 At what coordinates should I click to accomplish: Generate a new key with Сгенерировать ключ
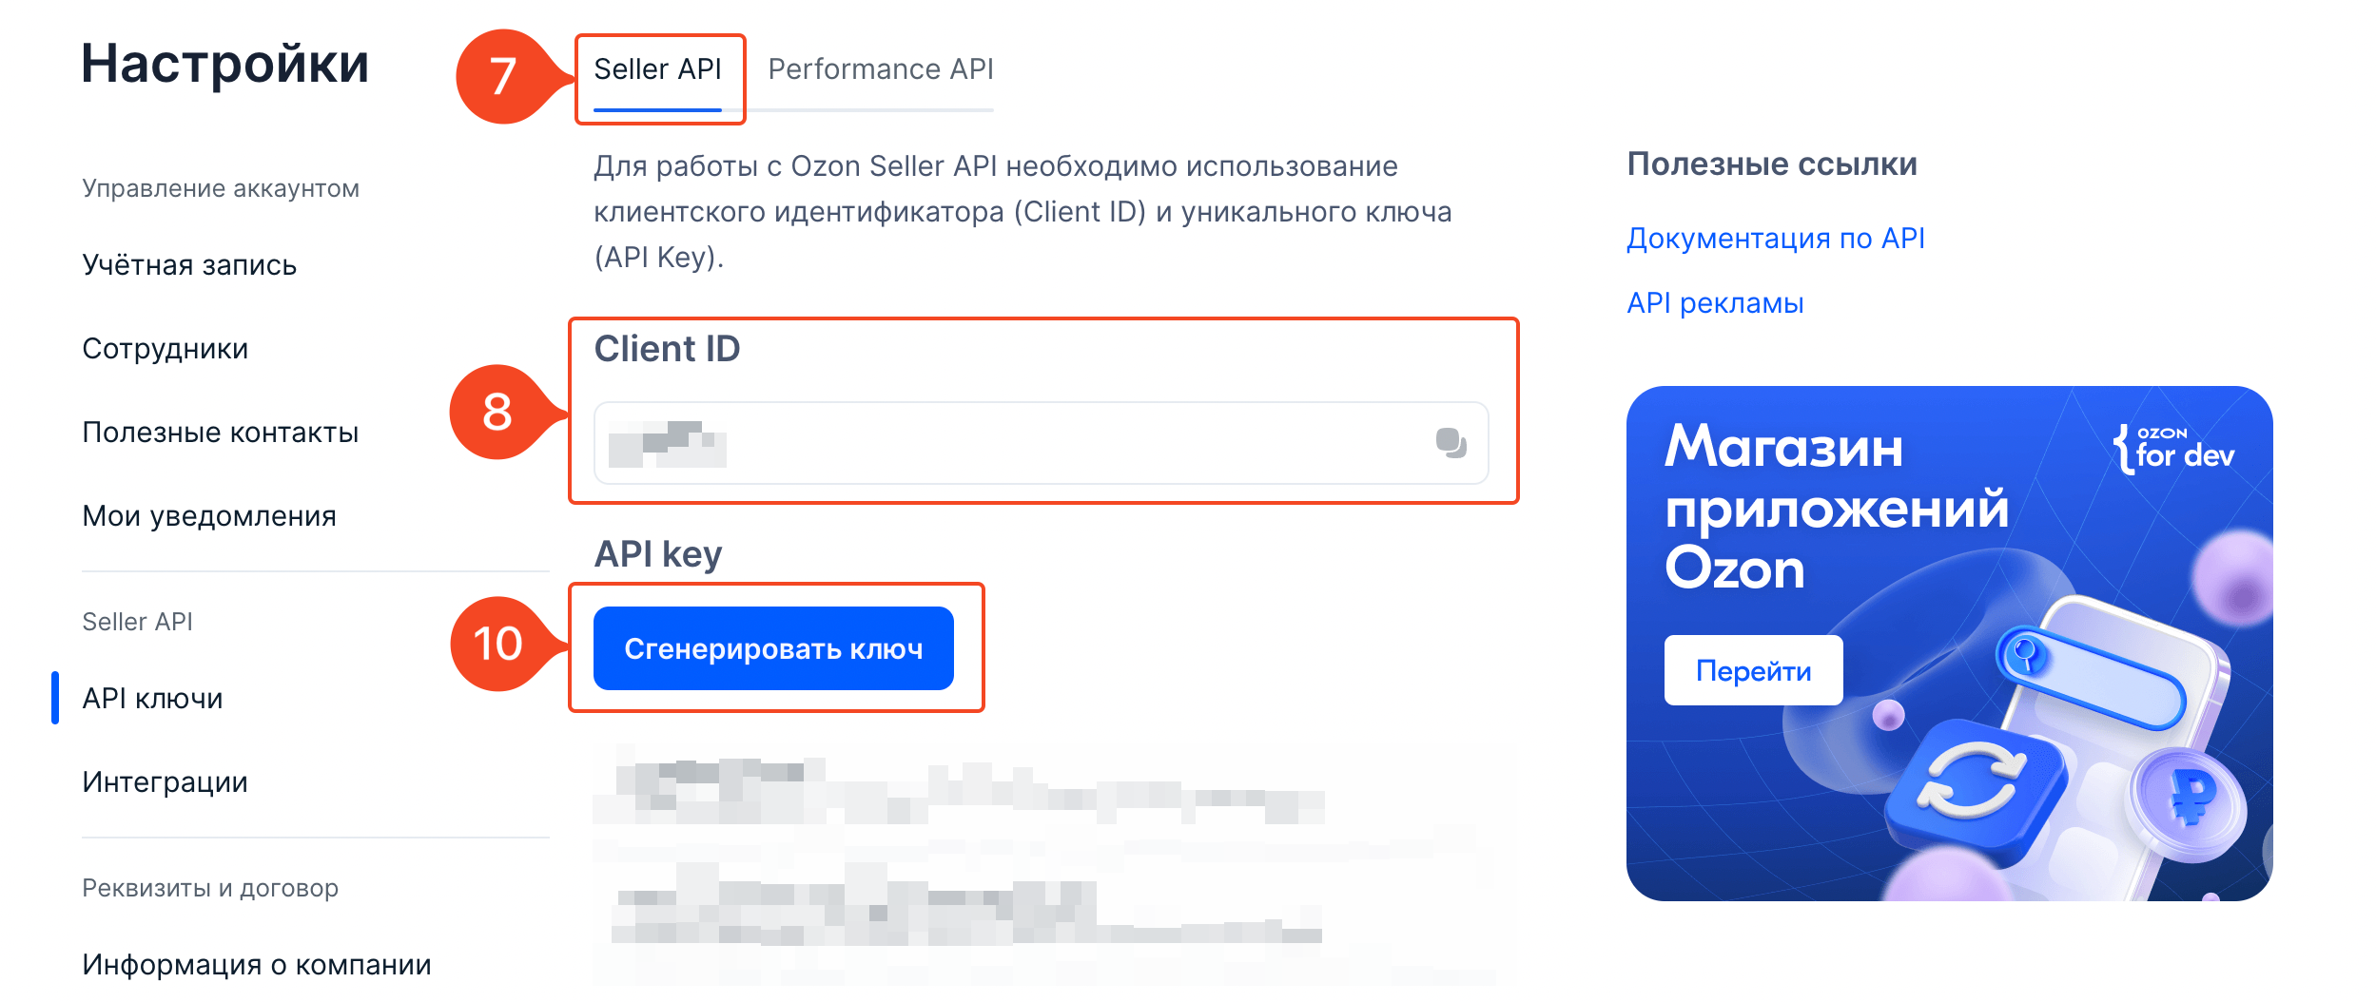[x=773, y=648]
